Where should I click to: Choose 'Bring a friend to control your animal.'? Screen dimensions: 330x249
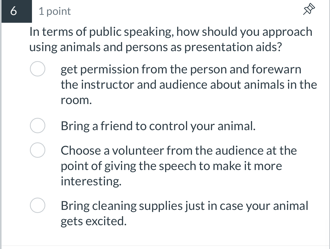coord(37,125)
